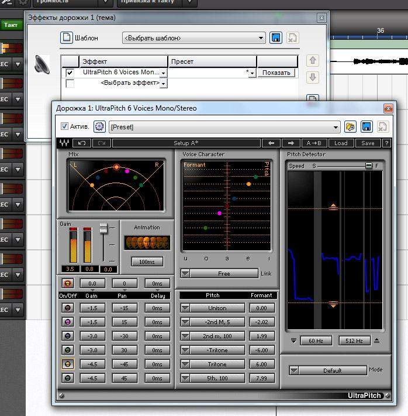The width and height of the screenshot is (408, 416).
Task: Click the orange lower pitch range marker
Action: [333, 305]
